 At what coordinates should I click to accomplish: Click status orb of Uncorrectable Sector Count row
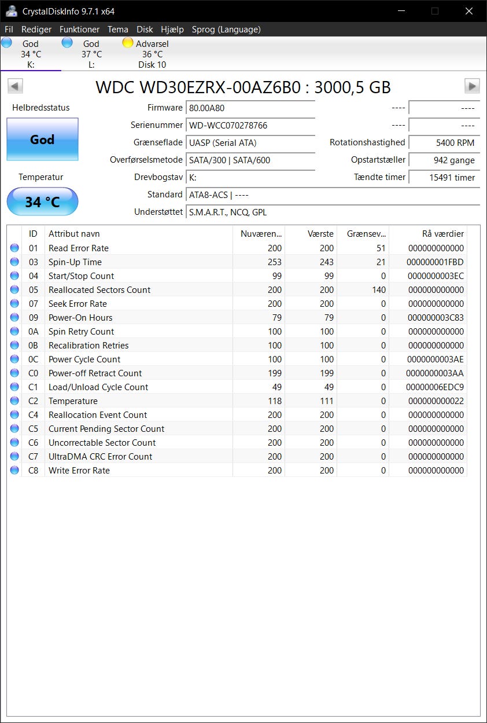click(14, 443)
